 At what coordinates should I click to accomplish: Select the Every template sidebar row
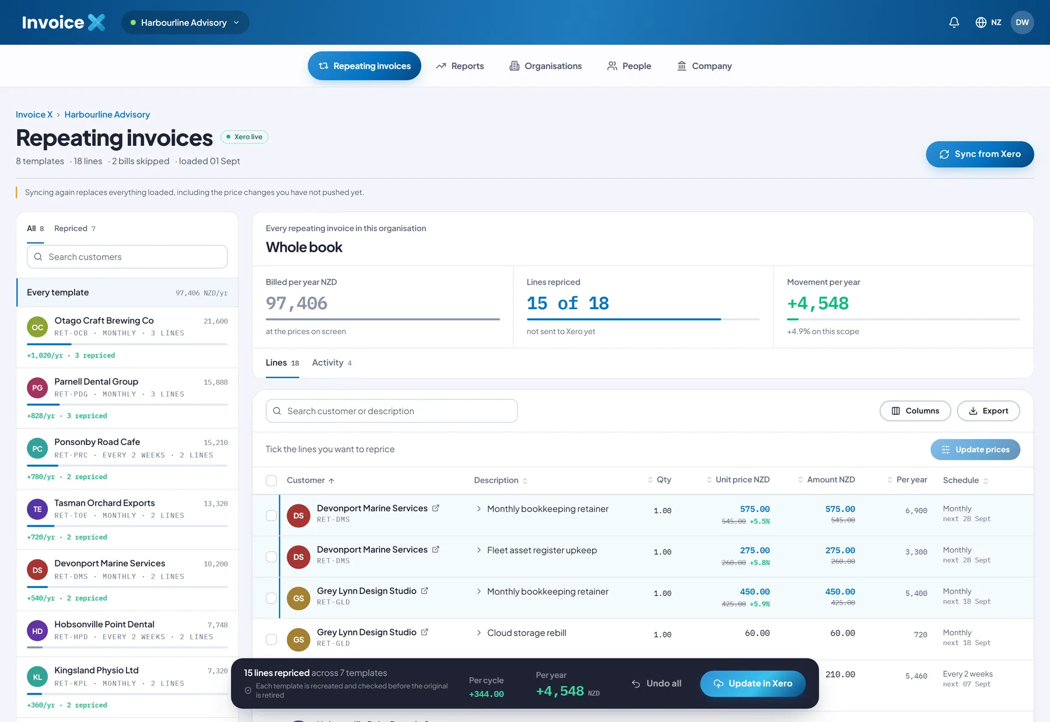[127, 293]
